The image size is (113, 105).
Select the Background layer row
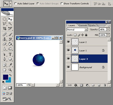point(87,67)
